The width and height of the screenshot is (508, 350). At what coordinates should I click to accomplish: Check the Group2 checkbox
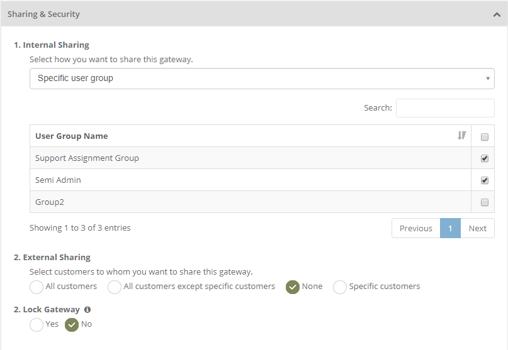tap(484, 202)
